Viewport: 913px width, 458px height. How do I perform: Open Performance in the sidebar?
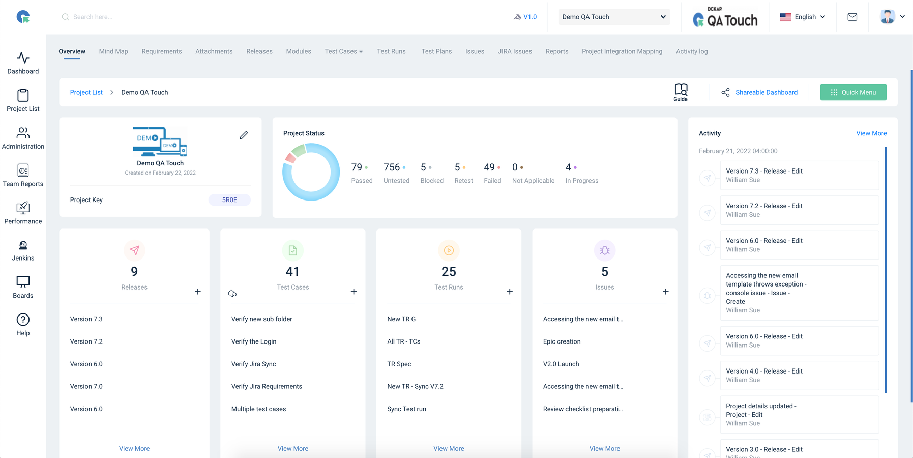pos(23,213)
